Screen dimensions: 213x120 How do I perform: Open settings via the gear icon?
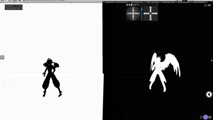(x=201, y=117)
